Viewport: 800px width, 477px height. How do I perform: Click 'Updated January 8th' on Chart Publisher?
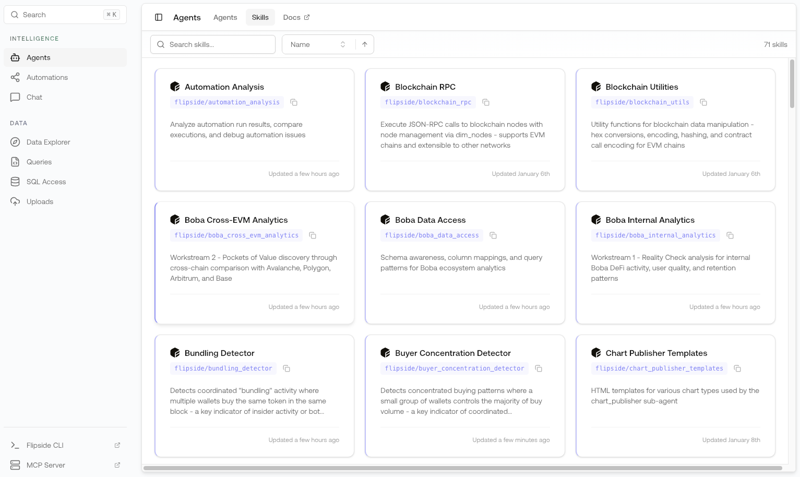[731, 440]
